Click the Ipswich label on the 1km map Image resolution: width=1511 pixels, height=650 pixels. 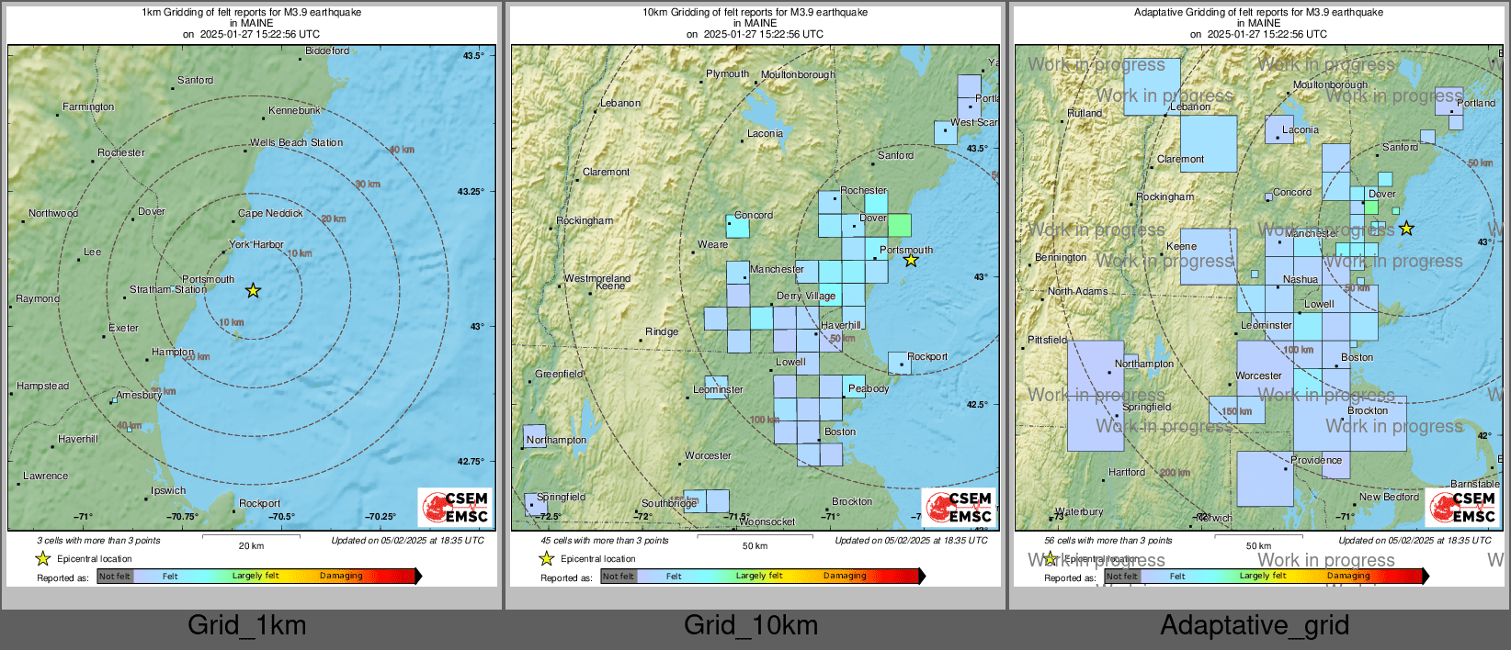168,490
